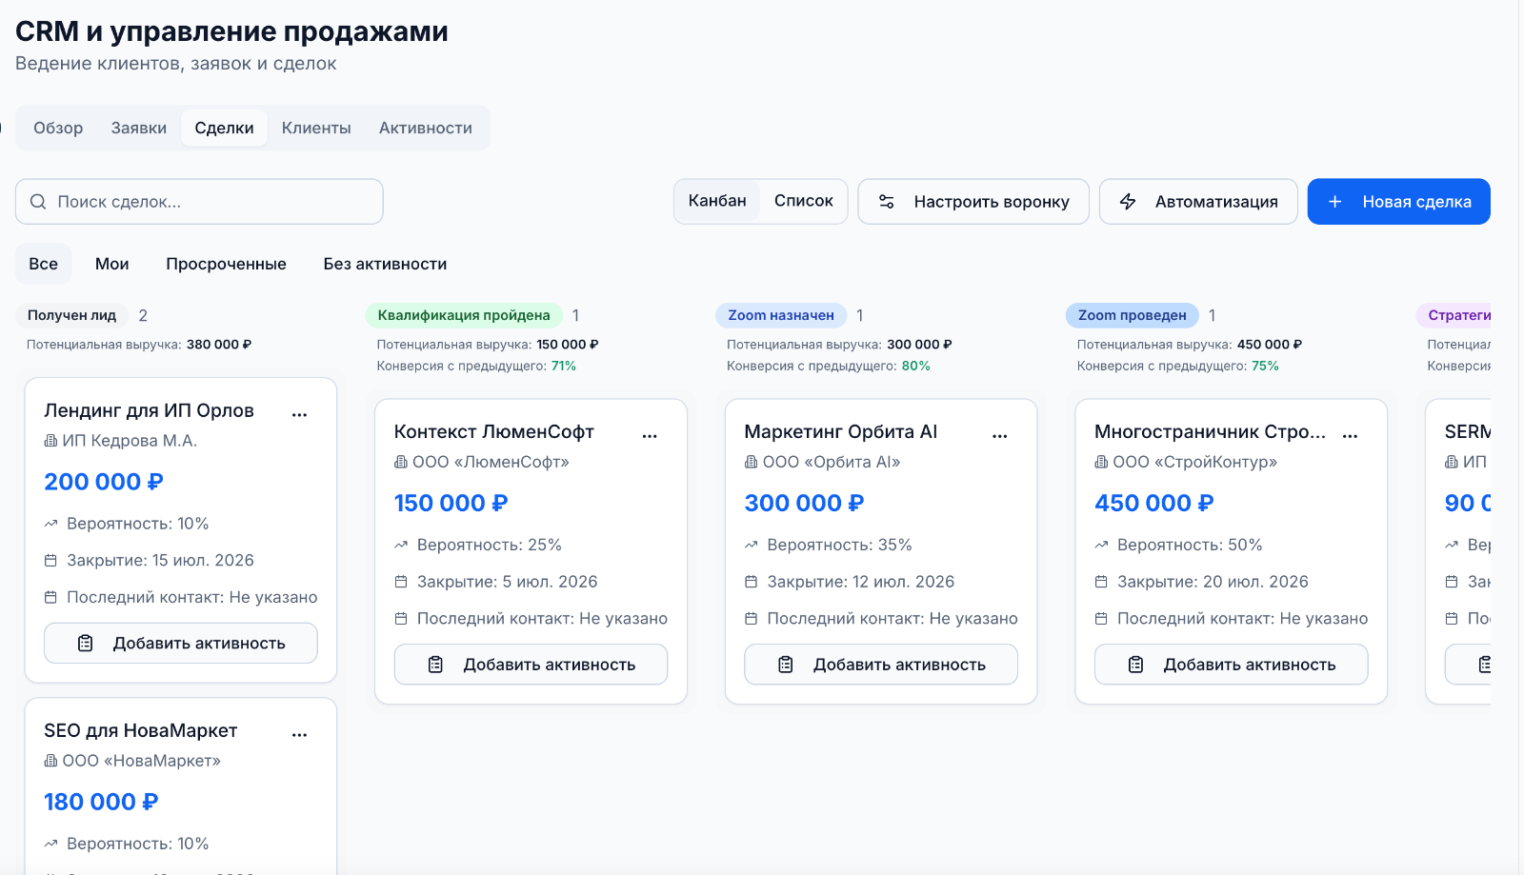
Task: Click clipboard icon in СтройКонтур Добавить активность button
Action: pyautogui.click(x=1135, y=665)
